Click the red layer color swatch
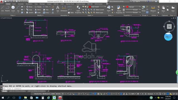Image resolution: width=178 pixels, height=100 pixels. [x=90, y=7]
